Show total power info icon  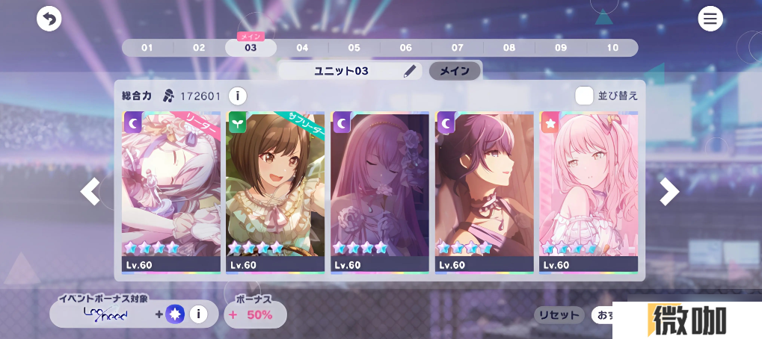click(x=237, y=96)
